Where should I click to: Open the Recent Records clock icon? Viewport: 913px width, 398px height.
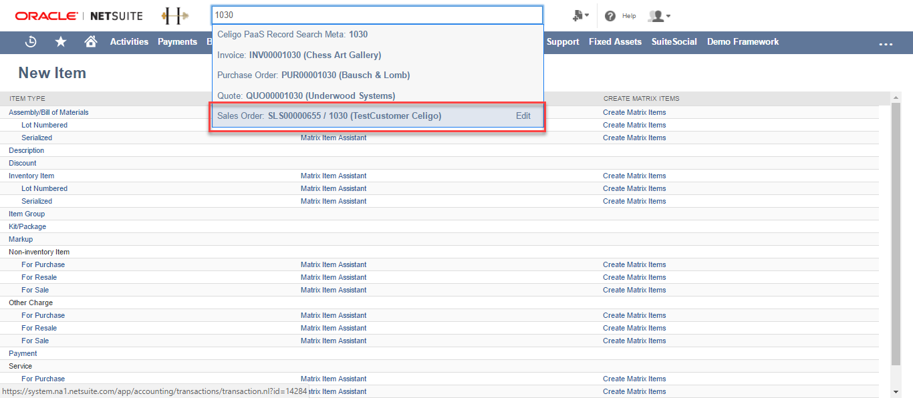click(31, 41)
